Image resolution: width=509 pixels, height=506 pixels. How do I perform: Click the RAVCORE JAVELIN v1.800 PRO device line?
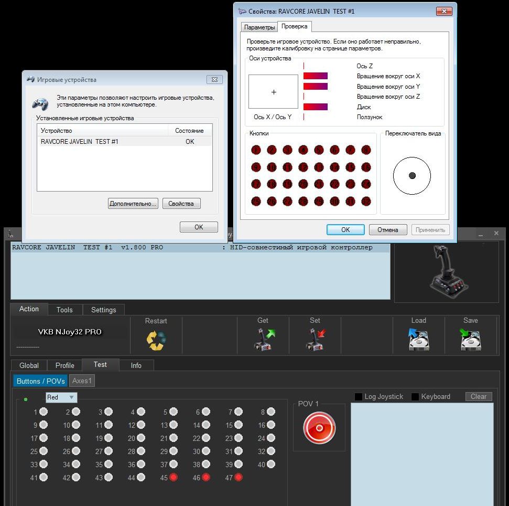tap(200, 248)
